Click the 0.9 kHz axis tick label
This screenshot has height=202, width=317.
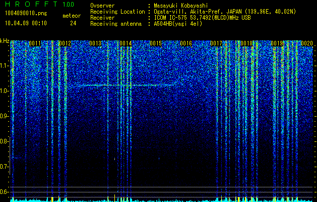click(5, 116)
